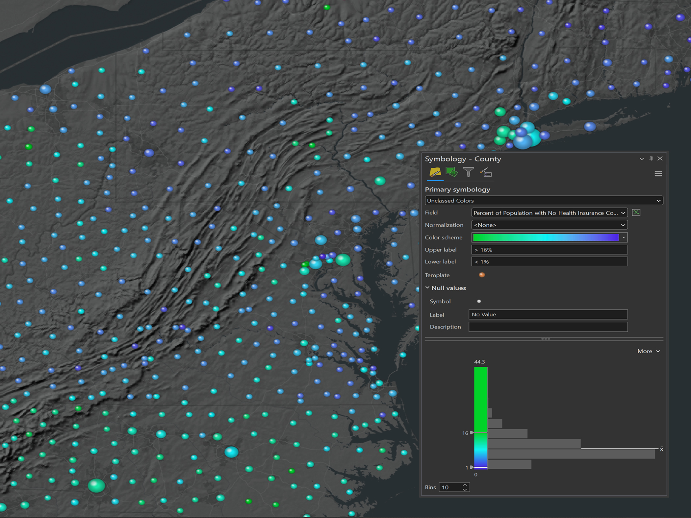The image size is (691, 518).
Task: Open the Scale-based symbol sizing tab
Action: [469, 172]
